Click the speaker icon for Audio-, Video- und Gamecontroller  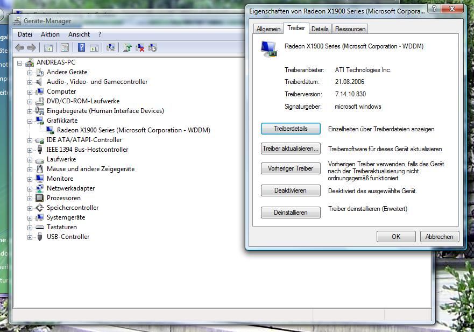[39, 82]
